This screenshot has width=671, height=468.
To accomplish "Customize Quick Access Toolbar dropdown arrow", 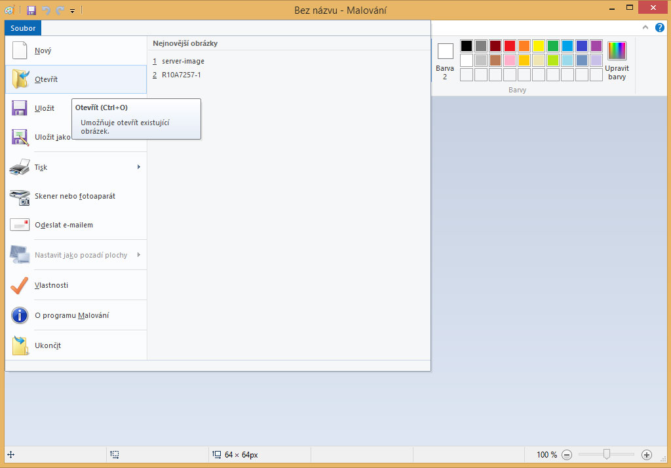I will [72, 10].
